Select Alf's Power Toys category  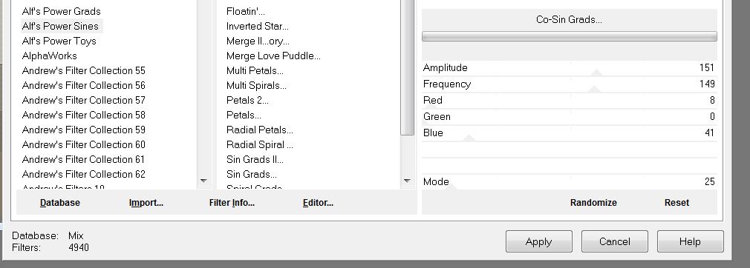(59, 41)
